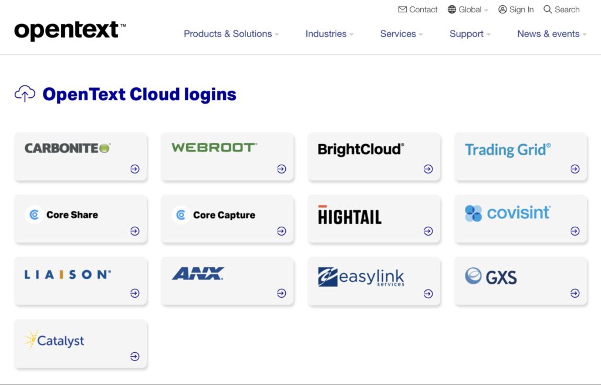Click the globe icon beside Global
The height and width of the screenshot is (385, 601).
(x=452, y=9)
